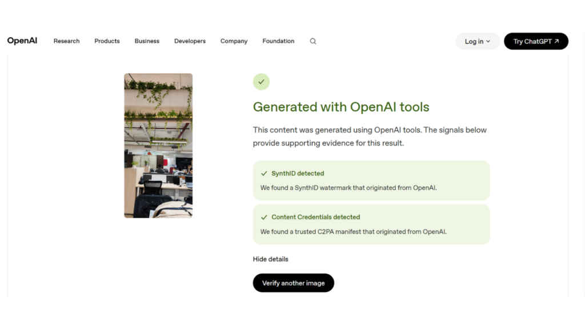Expand the Log in dropdown

click(x=477, y=41)
